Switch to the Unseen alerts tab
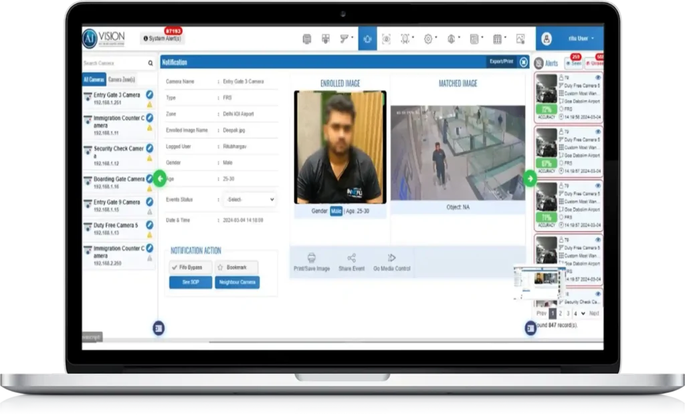 point(595,64)
